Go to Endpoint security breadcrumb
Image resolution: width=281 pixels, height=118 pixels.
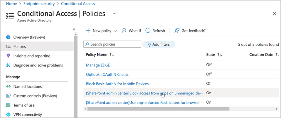coord(39,4)
